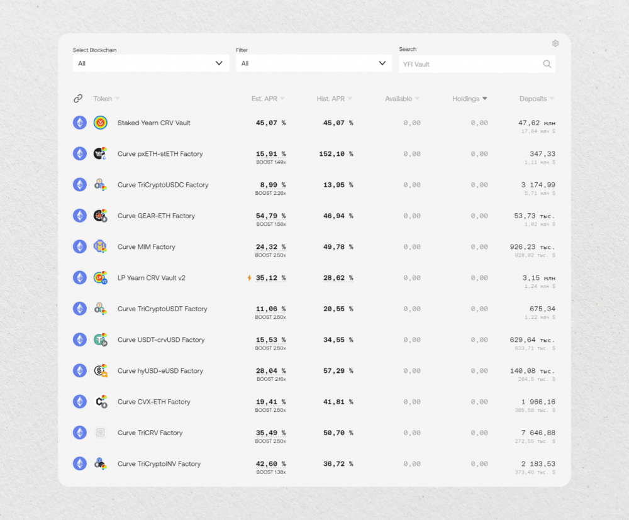Click the search magnifier icon
Screen dimensions: 629x520
pos(547,64)
